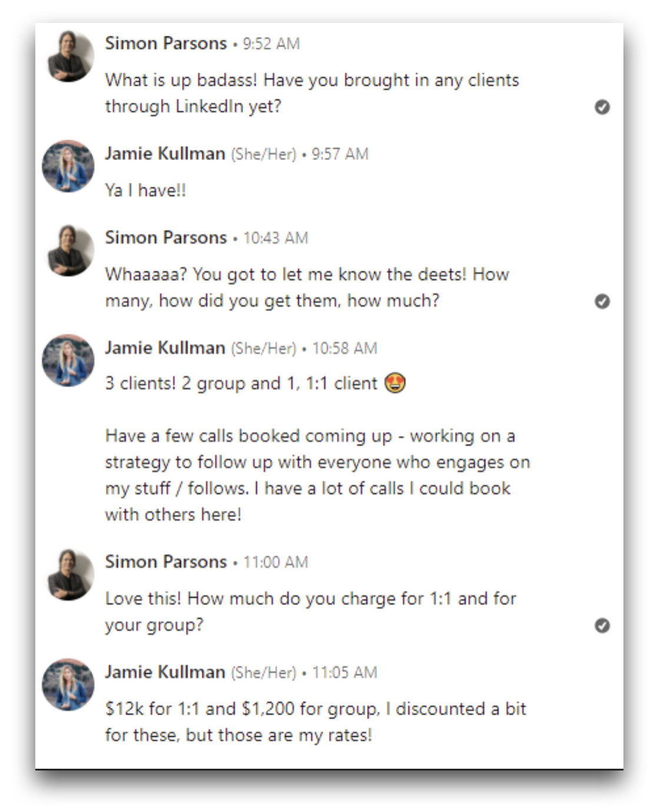Viewport: 657px width, 807px height.
Task: Click the "Ya I have!!" message
Action: coord(145,190)
